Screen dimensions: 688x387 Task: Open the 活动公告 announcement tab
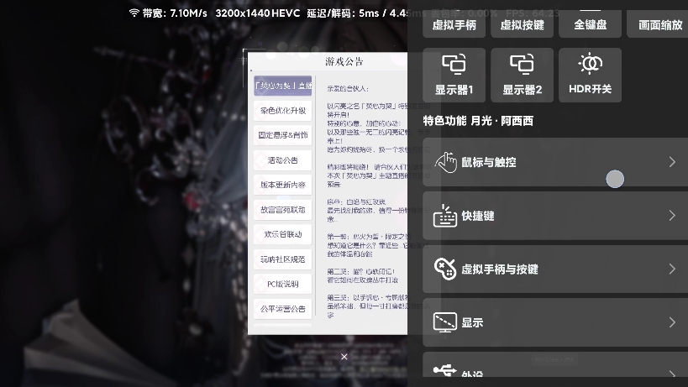tap(282, 160)
